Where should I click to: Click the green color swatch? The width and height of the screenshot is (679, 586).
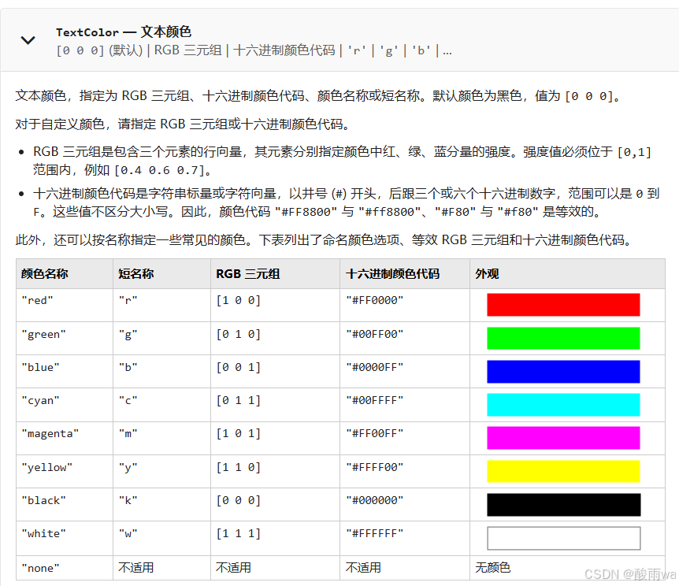click(563, 338)
